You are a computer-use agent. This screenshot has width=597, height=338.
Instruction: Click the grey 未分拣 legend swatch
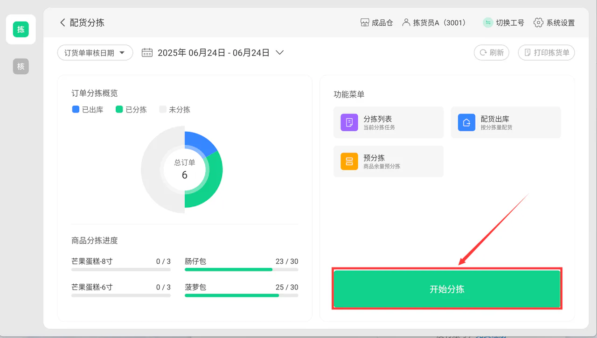pyautogui.click(x=163, y=109)
